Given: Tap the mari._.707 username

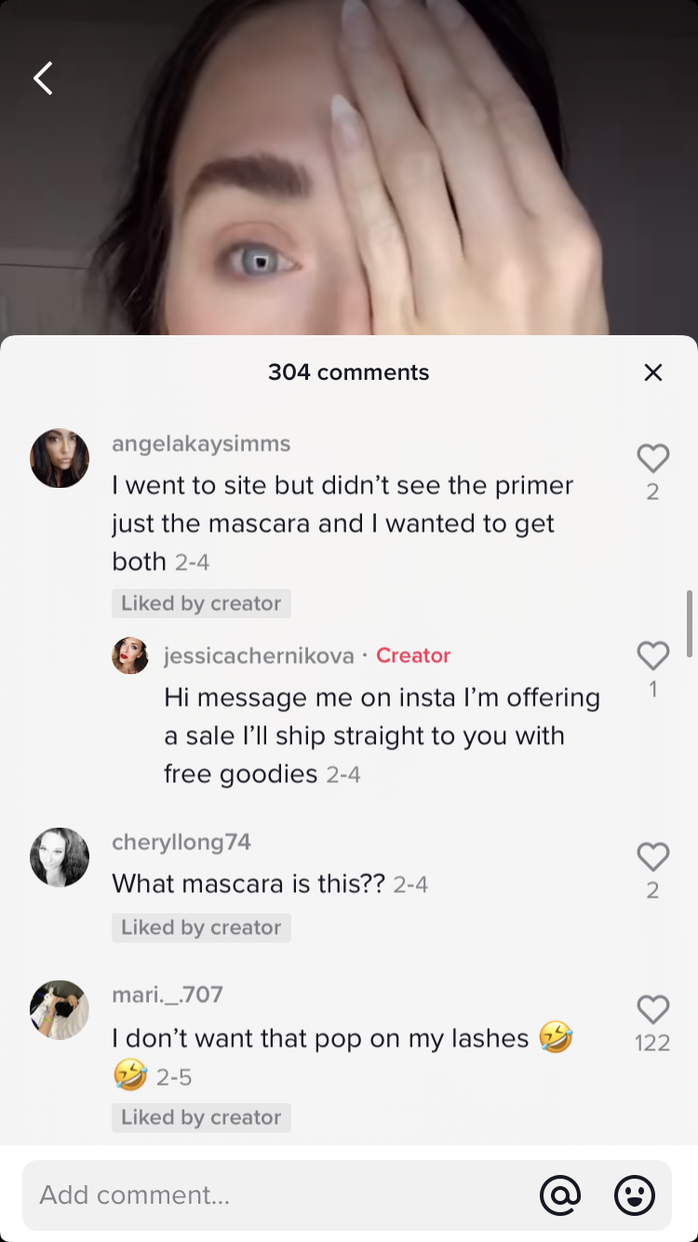Looking at the screenshot, I should tap(168, 994).
